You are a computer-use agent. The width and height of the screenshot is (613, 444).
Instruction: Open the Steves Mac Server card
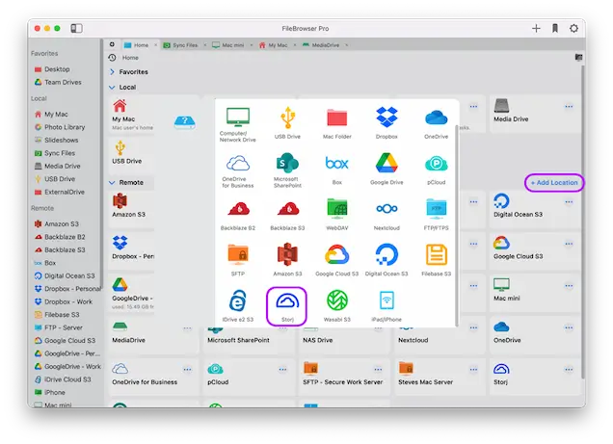[439, 375]
